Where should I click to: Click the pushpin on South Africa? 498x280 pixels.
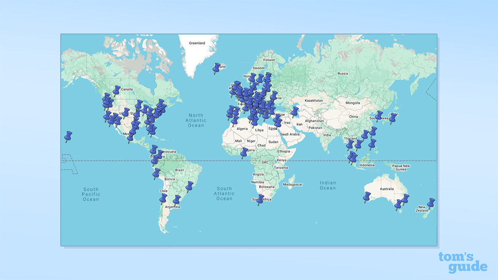(260, 199)
